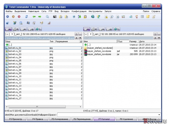Open the Конфигурация menu
The image size is (169, 126).
click(79, 11)
